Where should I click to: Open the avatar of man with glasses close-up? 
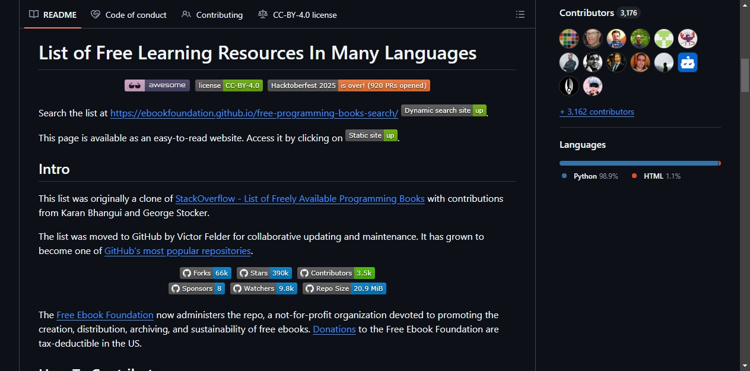(593, 39)
